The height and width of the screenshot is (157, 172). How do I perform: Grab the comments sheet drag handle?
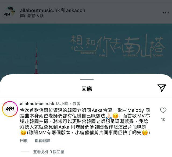[87, 79]
